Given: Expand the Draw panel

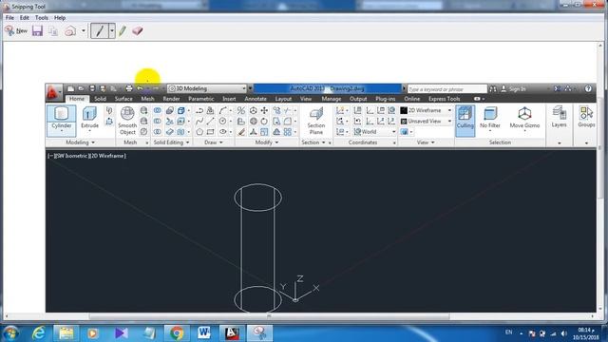Looking at the screenshot, I should coord(213,142).
